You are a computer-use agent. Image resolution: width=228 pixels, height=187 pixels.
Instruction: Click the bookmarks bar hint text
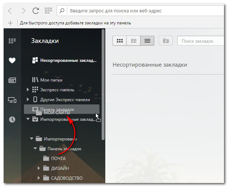point(76,23)
